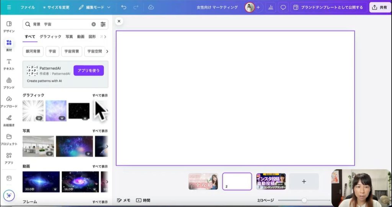Adjust the page zoom slider handle
The height and width of the screenshot is (207, 392).
[304, 200]
